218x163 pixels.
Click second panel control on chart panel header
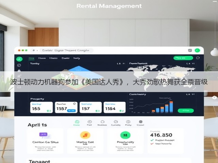tap(193, 94)
